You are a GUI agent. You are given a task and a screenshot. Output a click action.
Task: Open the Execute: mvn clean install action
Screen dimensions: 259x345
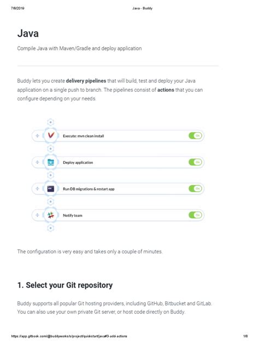point(84,136)
